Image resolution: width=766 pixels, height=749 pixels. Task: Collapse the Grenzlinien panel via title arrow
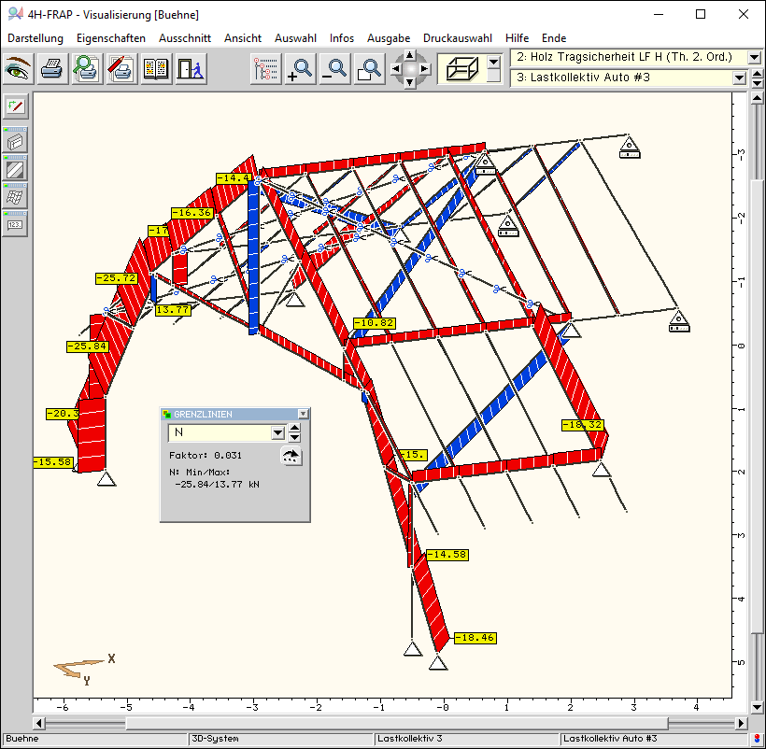point(302,414)
